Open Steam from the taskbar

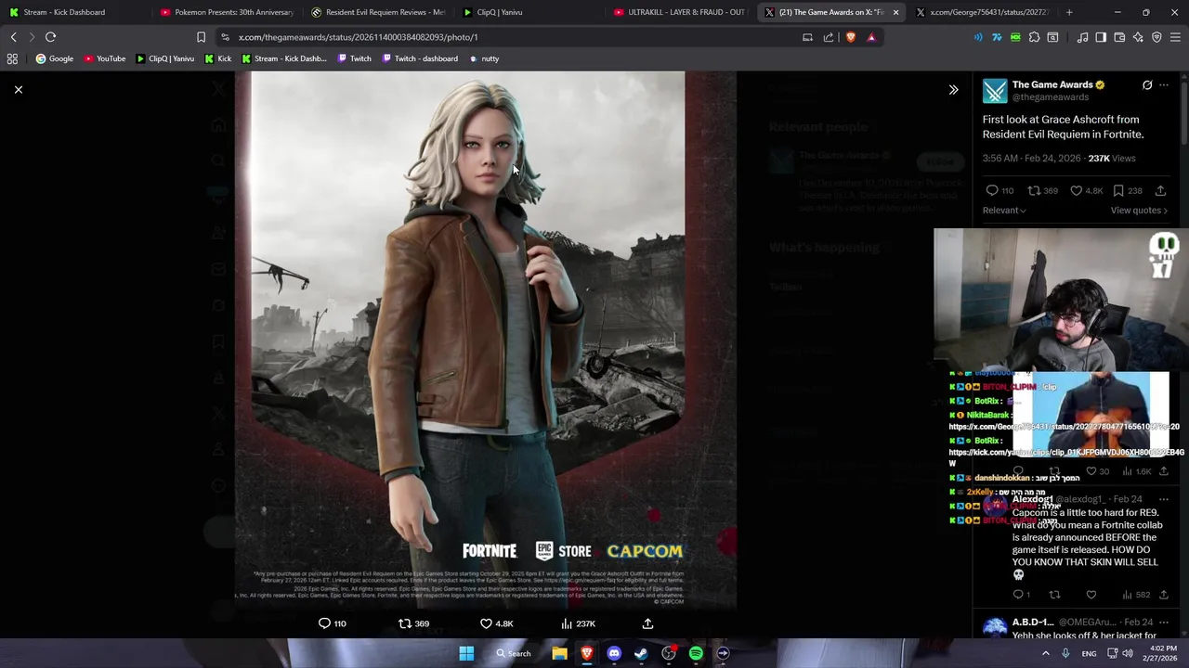click(x=641, y=653)
